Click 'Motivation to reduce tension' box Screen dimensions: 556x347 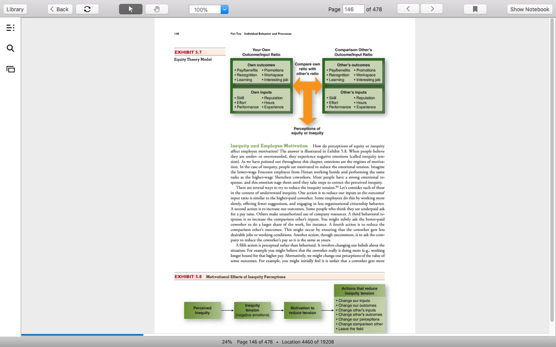click(x=303, y=310)
